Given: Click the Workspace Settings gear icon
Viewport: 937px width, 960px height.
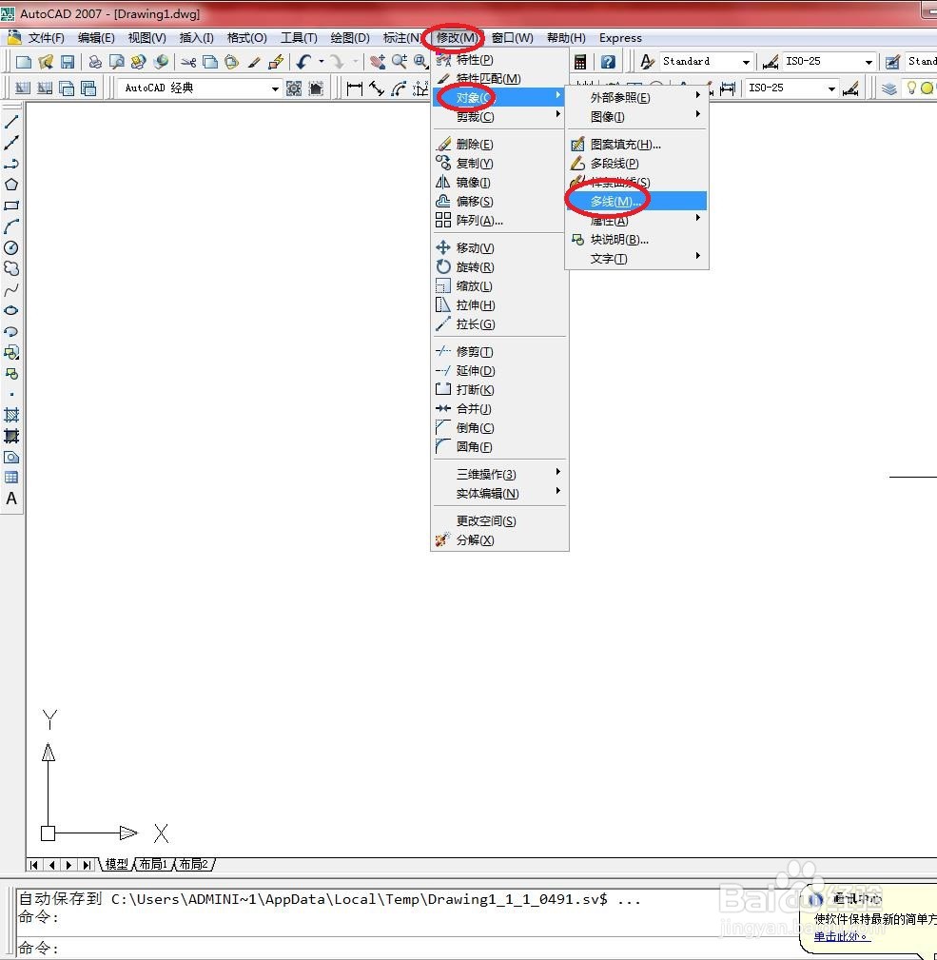Looking at the screenshot, I should [x=294, y=88].
